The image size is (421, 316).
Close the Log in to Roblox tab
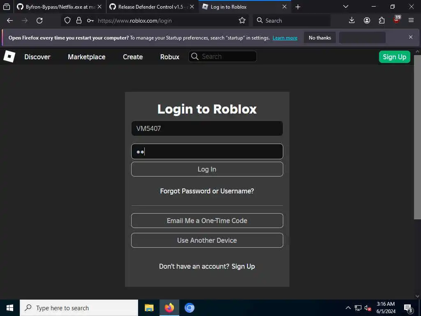point(285,7)
